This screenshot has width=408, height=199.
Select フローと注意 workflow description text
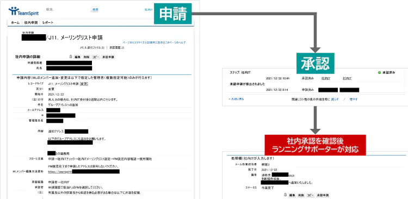[x=100, y=159]
